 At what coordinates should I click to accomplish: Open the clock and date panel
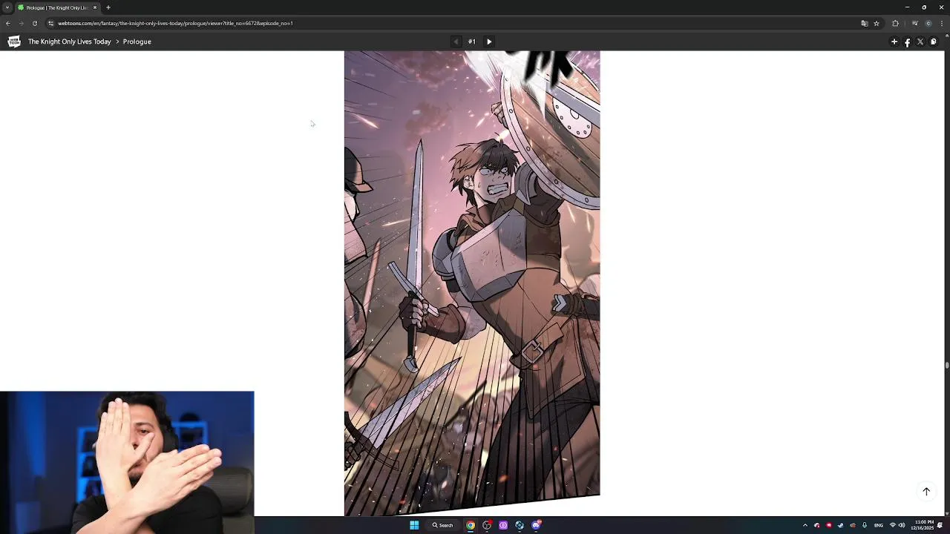pyautogui.click(x=923, y=525)
